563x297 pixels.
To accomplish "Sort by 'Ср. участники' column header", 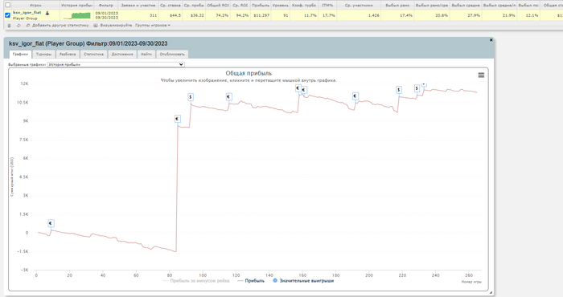I will tap(359, 6).
